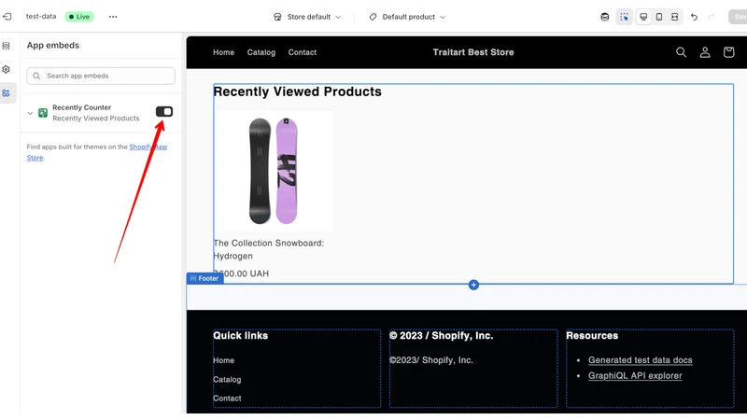Click the Live status badge
The height and width of the screenshot is (420, 747).
pyautogui.click(x=79, y=17)
